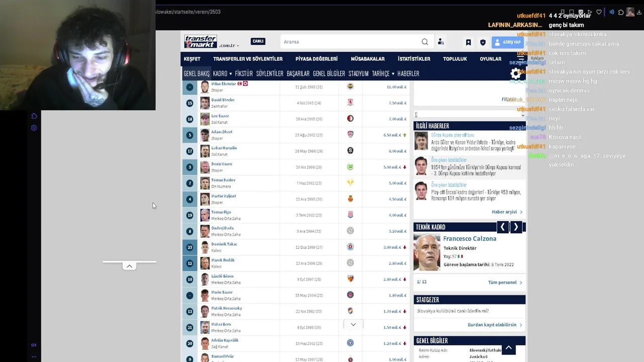Screen dimensions: 644x362
Task: Expand the Kadro dropdown tab
Action: click(222, 73)
